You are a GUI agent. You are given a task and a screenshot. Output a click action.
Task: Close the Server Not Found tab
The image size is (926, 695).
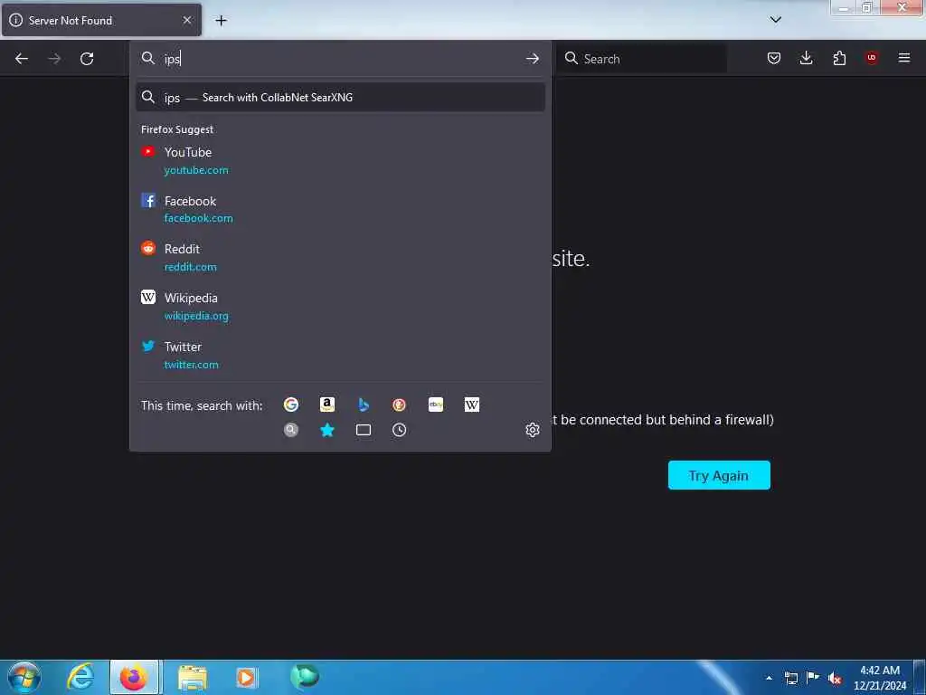(x=187, y=20)
